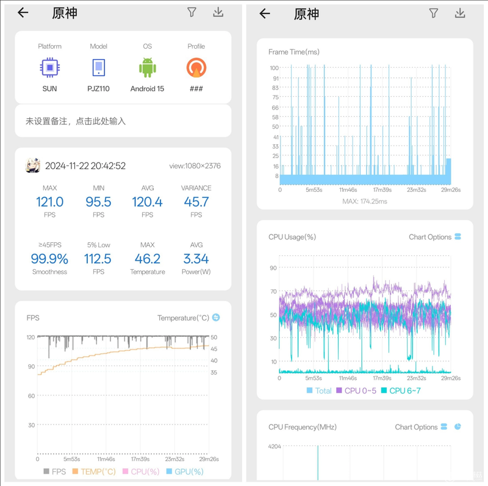Tap the download icon in the left panel
The height and width of the screenshot is (486, 488).
(218, 12)
